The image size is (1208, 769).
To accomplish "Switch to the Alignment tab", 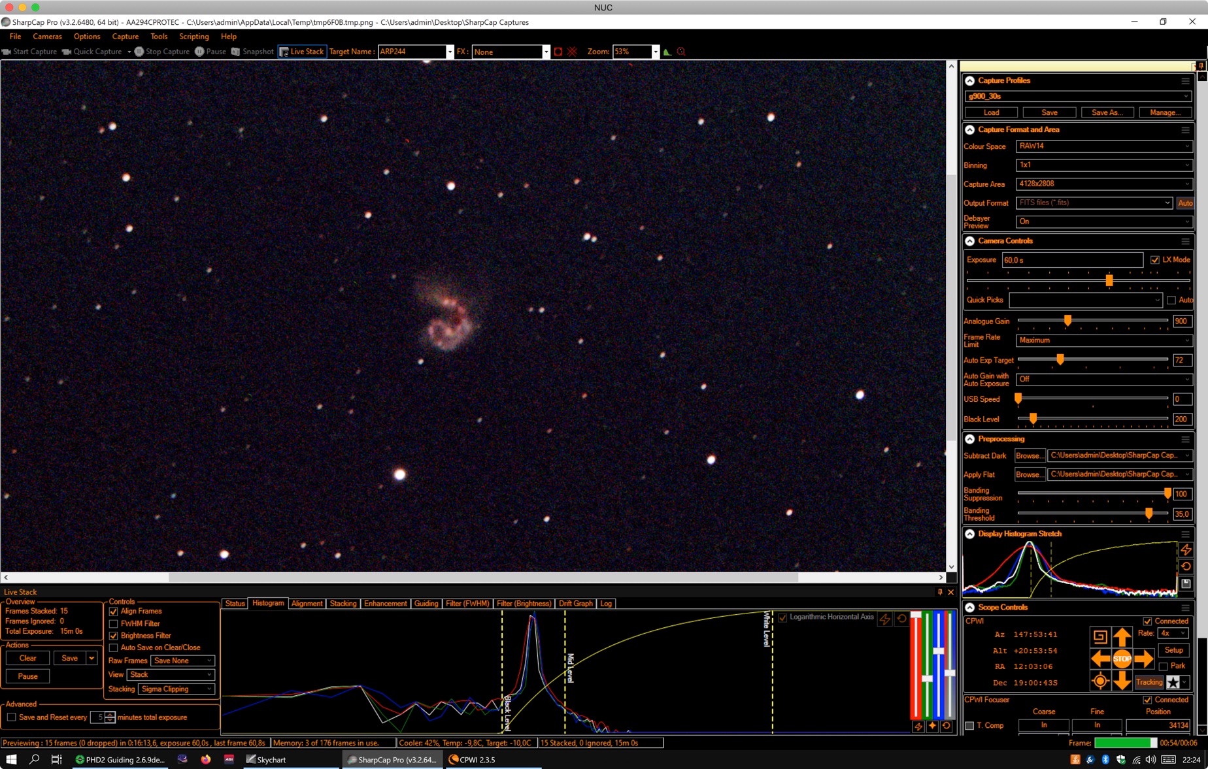I will click(x=307, y=604).
